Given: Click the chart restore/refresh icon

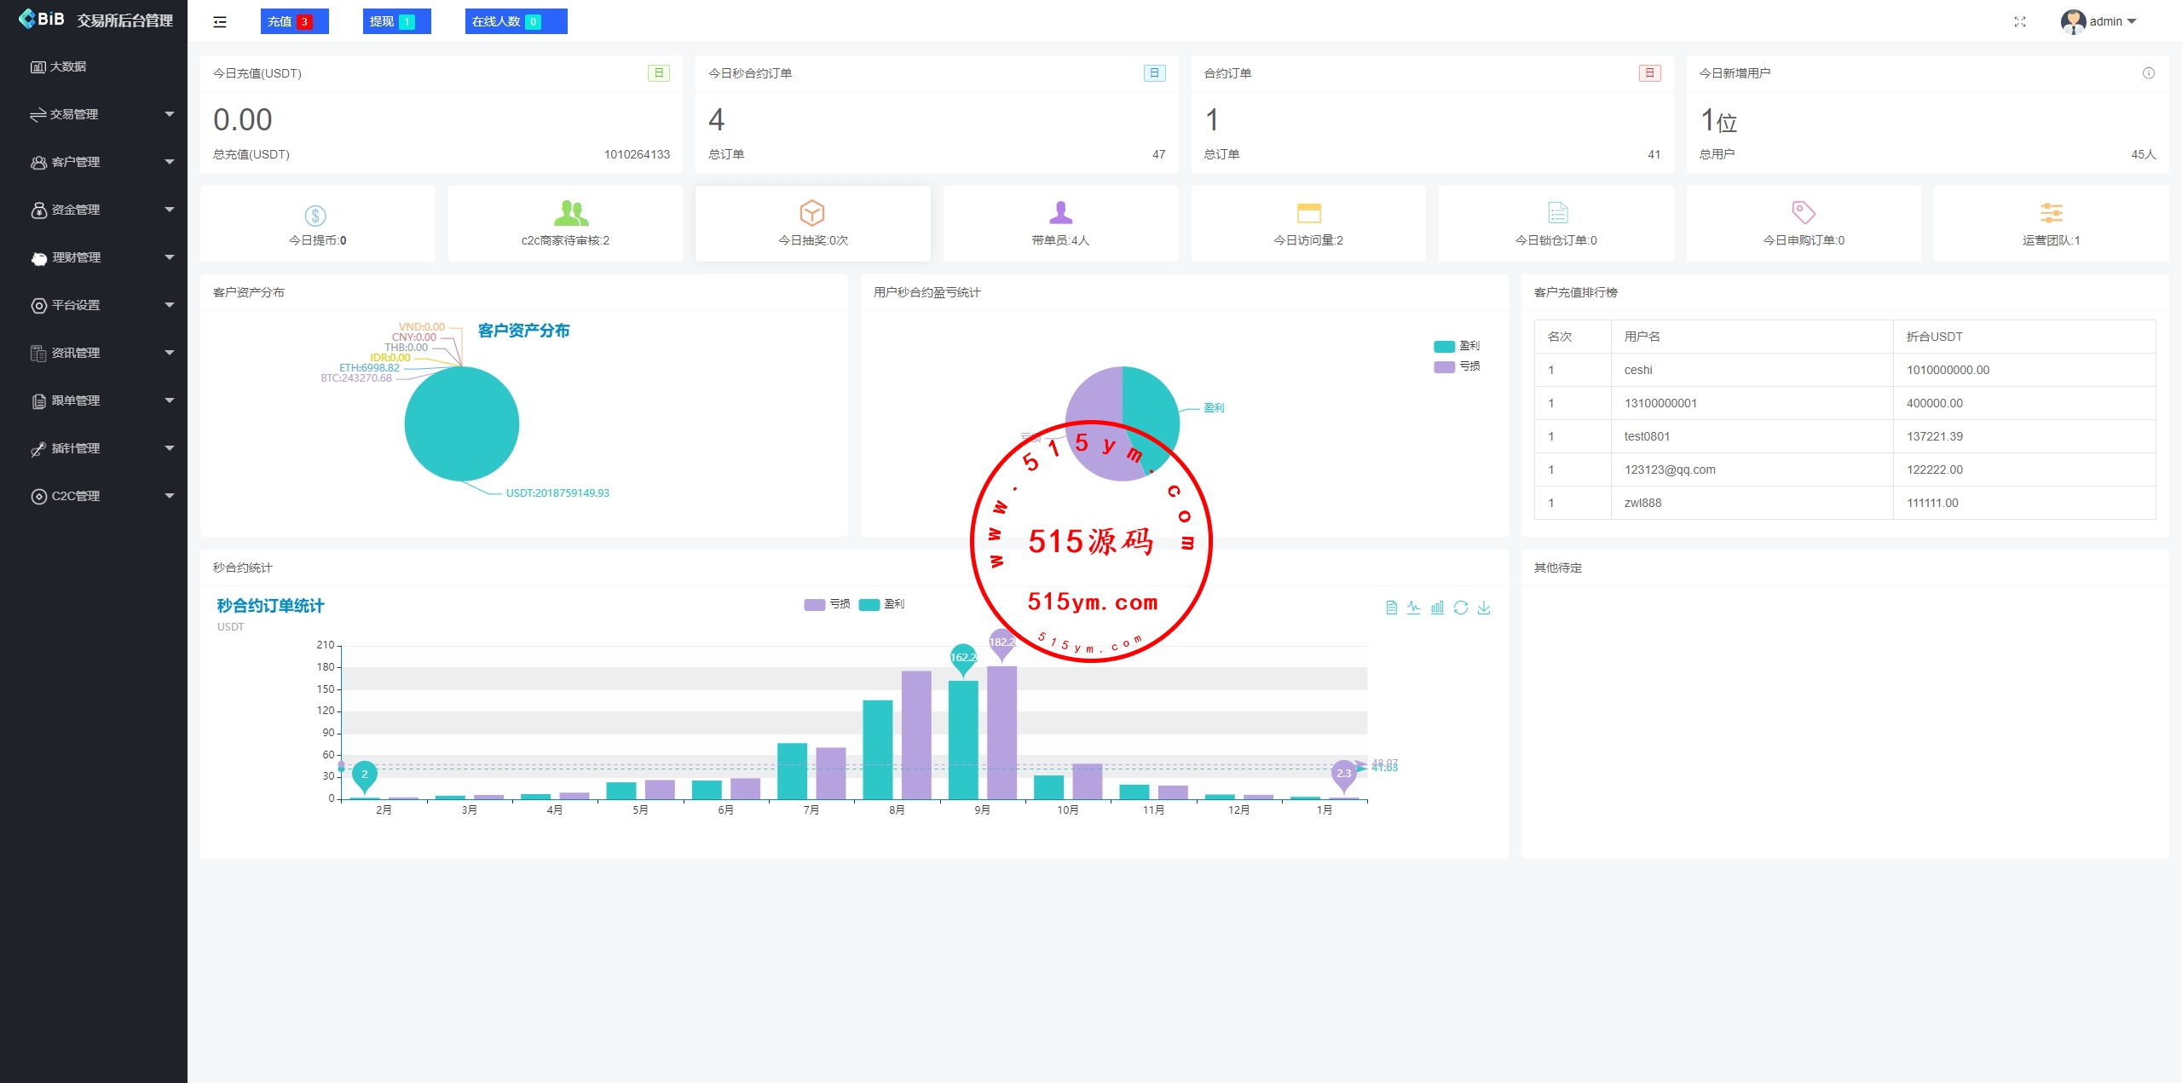Looking at the screenshot, I should coord(1461,608).
